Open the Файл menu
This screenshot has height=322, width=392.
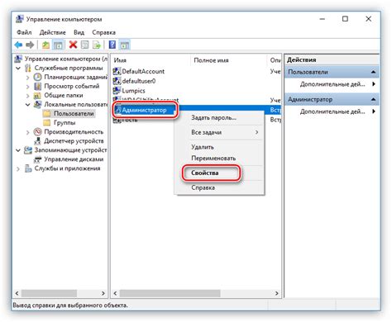click(24, 32)
